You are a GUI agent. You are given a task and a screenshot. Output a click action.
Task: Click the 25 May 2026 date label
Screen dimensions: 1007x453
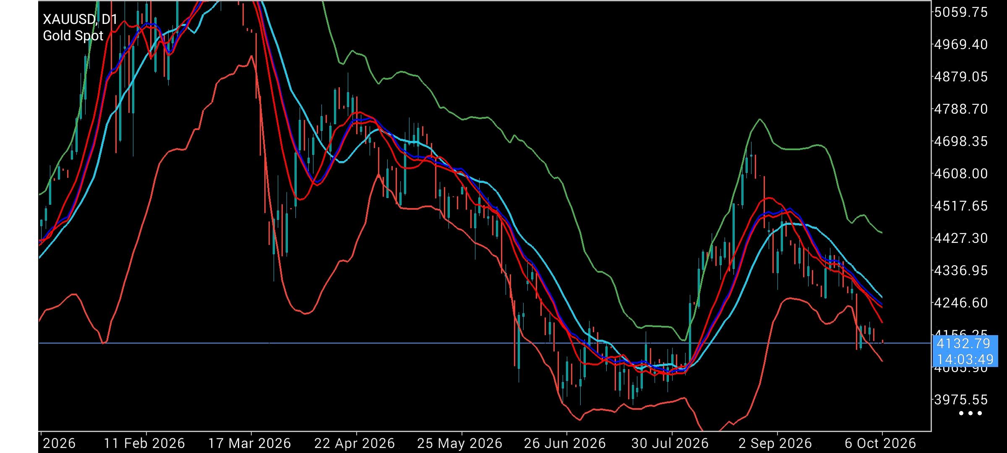coord(460,443)
